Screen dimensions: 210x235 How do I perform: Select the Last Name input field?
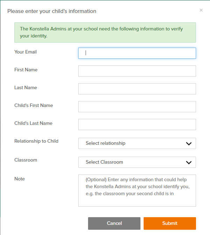click(x=137, y=89)
